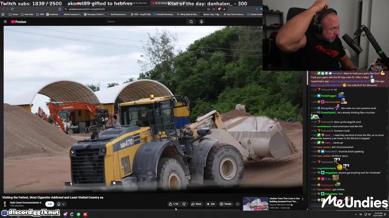The height and width of the screenshot is (218, 389).
Task: Click BoingoBop username in chat
Action: point(328,108)
